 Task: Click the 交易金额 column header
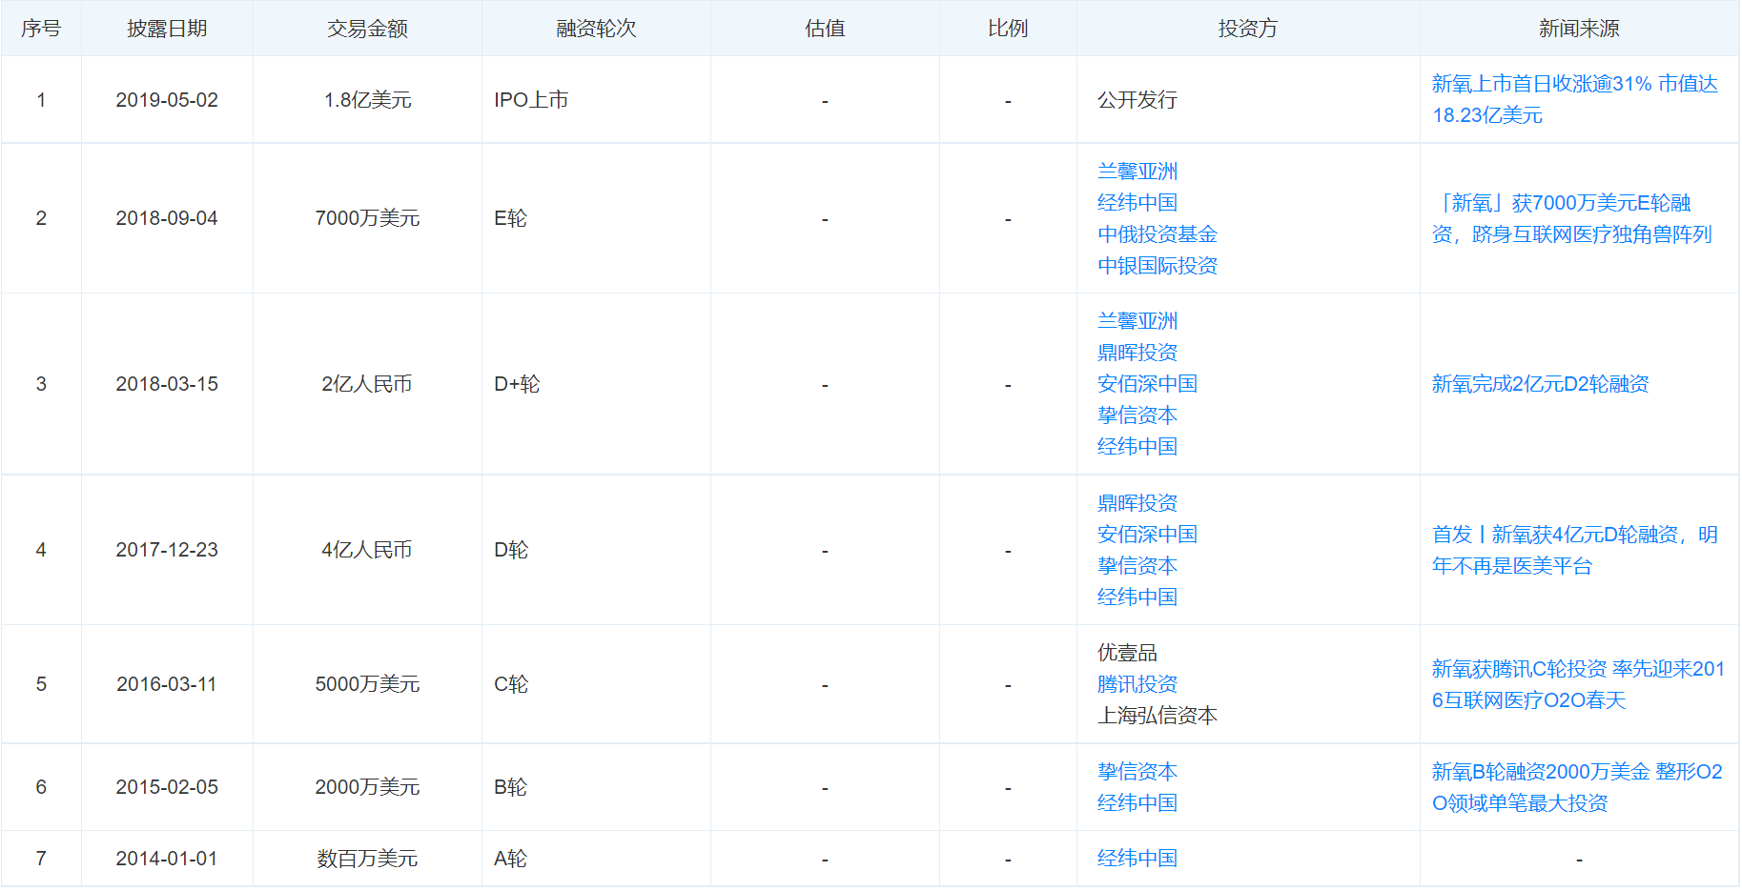pos(367,29)
